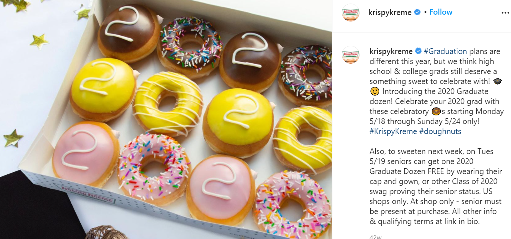Screen dimensions: 511x239
Task: Open the #KrispyKreme hashtag
Action: 393,131
